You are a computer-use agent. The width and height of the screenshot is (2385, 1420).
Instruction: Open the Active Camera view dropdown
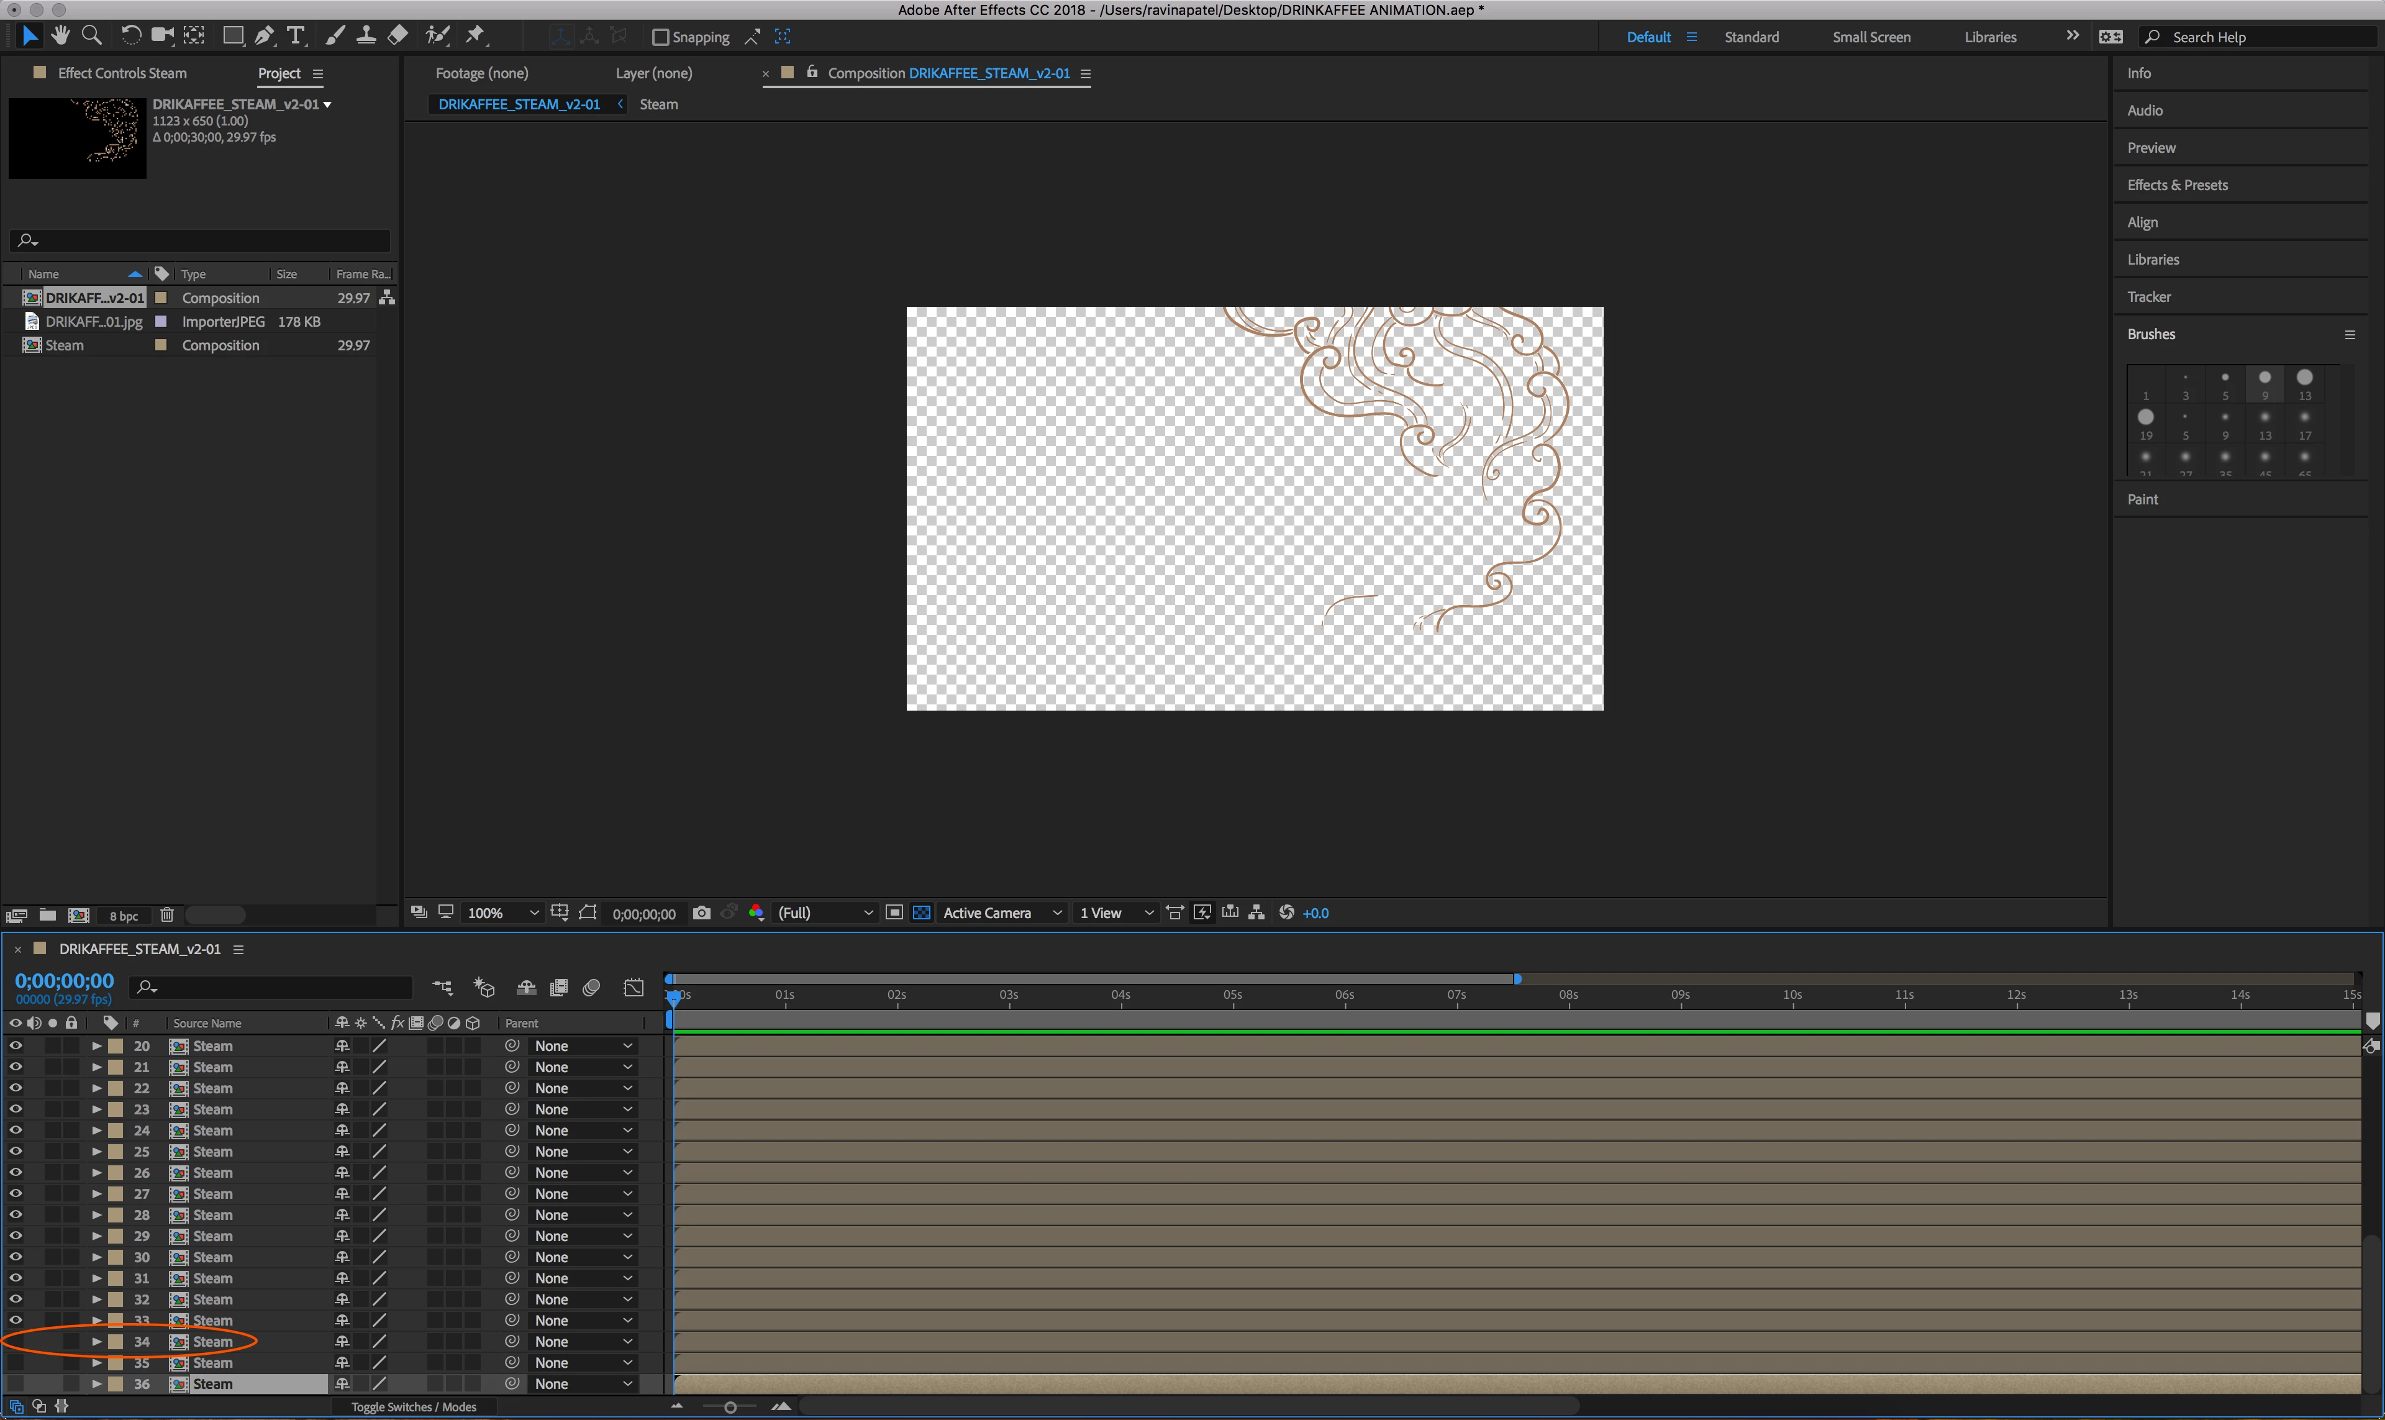click(x=1002, y=913)
